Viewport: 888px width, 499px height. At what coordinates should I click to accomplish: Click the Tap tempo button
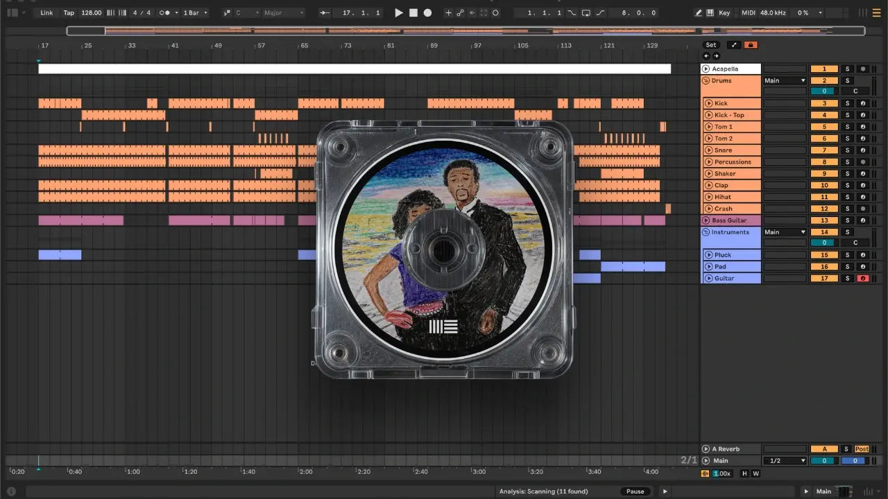pos(69,12)
